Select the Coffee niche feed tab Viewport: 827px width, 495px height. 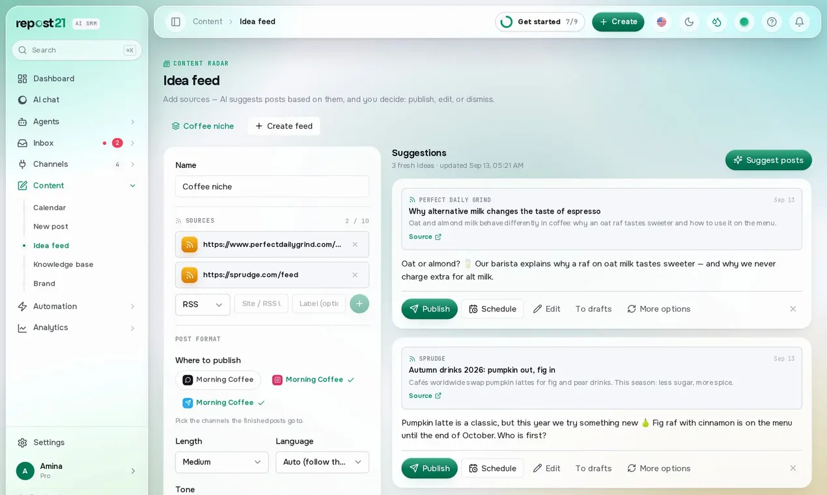[203, 126]
